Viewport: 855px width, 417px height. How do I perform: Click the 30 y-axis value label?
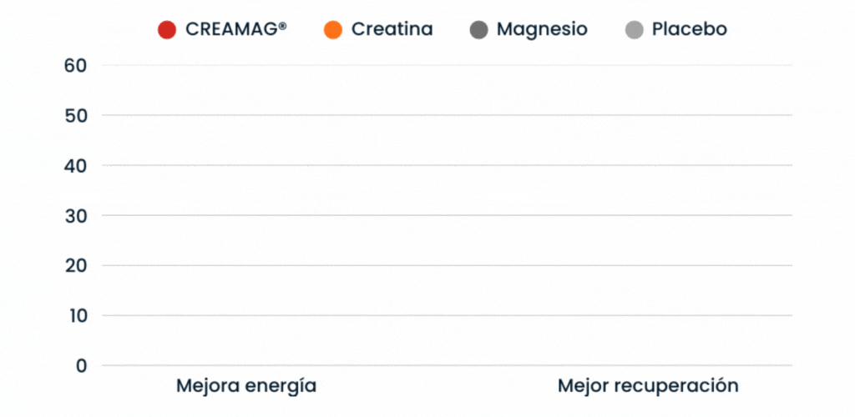coord(76,215)
